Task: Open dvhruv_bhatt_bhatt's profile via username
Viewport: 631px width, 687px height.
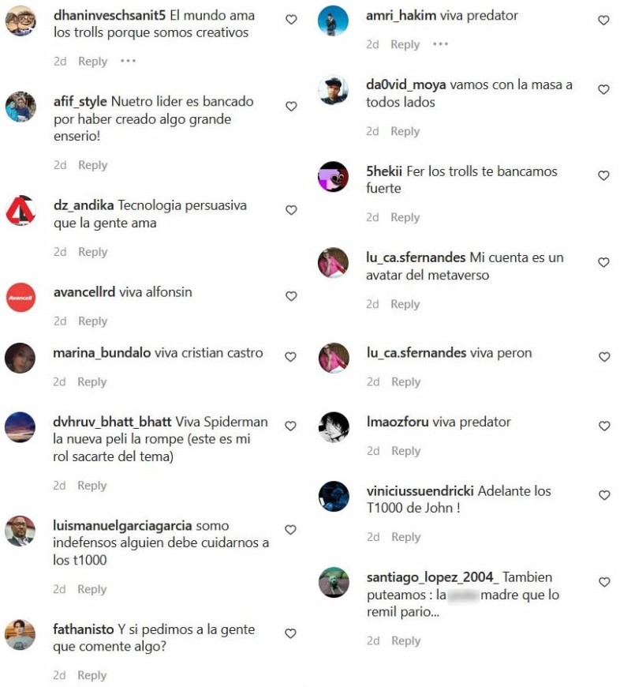Action: (x=112, y=422)
